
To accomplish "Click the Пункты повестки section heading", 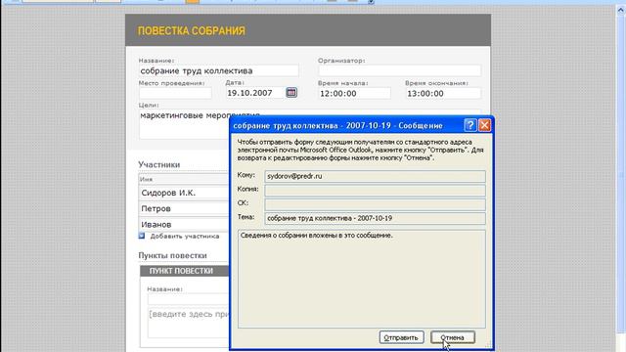I will tap(172, 255).
